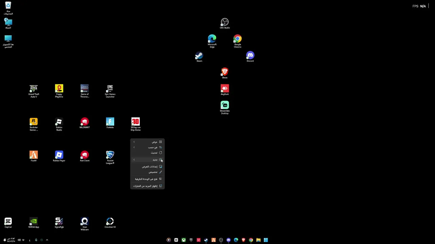Open CapCut from the taskbar
Viewport: 435px width, 244px height.
[x=176, y=240]
